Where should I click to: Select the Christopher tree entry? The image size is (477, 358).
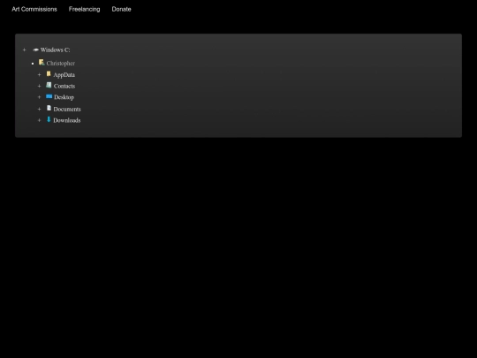pyautogui.click(x=61, y=64)
